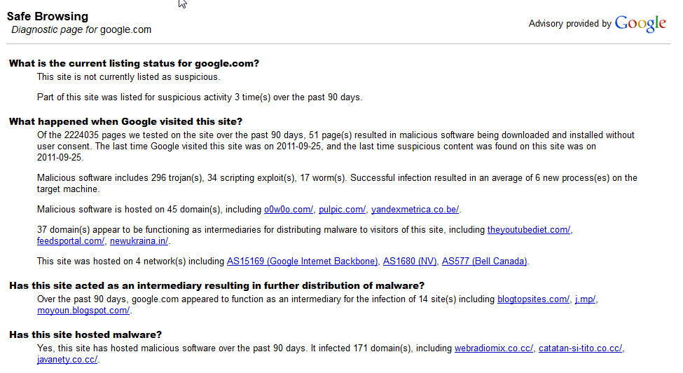Open AS15169 (Google Internet Backbone) link
Image resolution: width=683 pixels, height=373 pixels.
302,262
